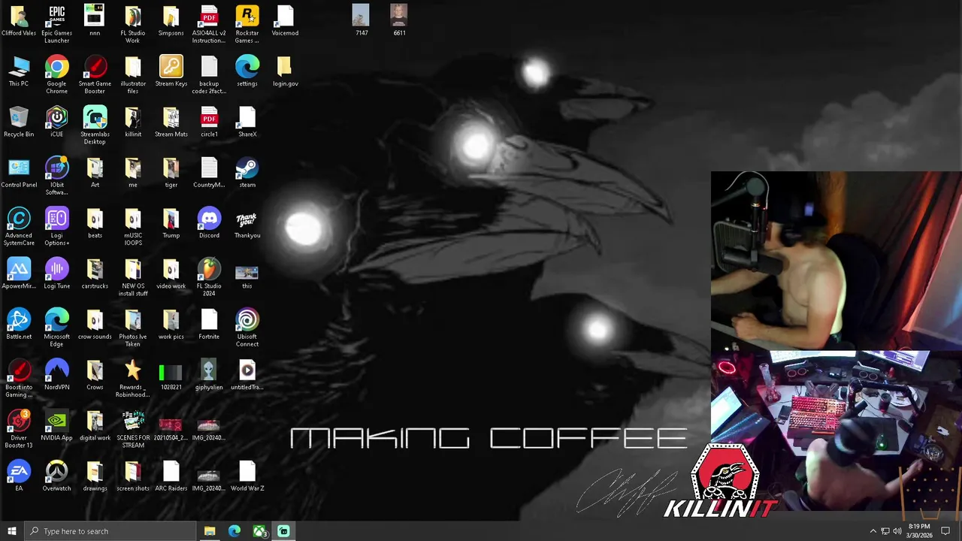Open the EA app icon
Screen dimensions: 962x541
pyautogui.click(x=19, y=472)
